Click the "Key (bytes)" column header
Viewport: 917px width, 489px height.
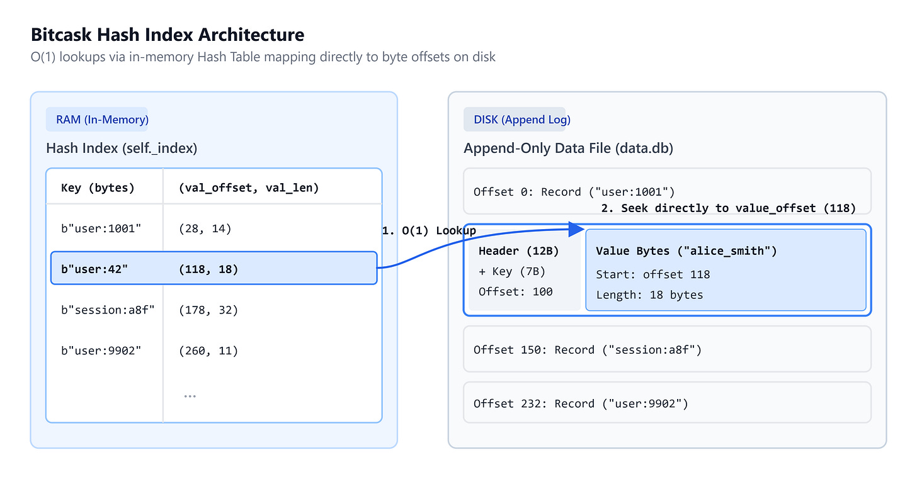(x=98, y=188)
